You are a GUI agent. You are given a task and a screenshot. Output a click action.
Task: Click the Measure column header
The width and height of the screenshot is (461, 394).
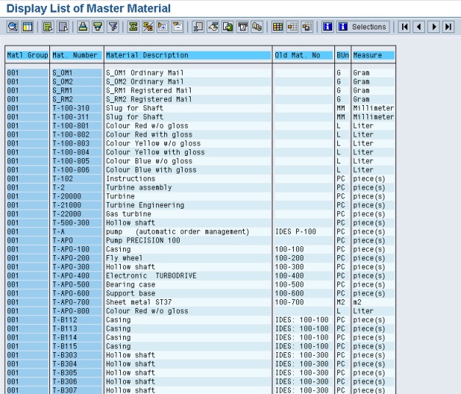[x=373, y=55]
